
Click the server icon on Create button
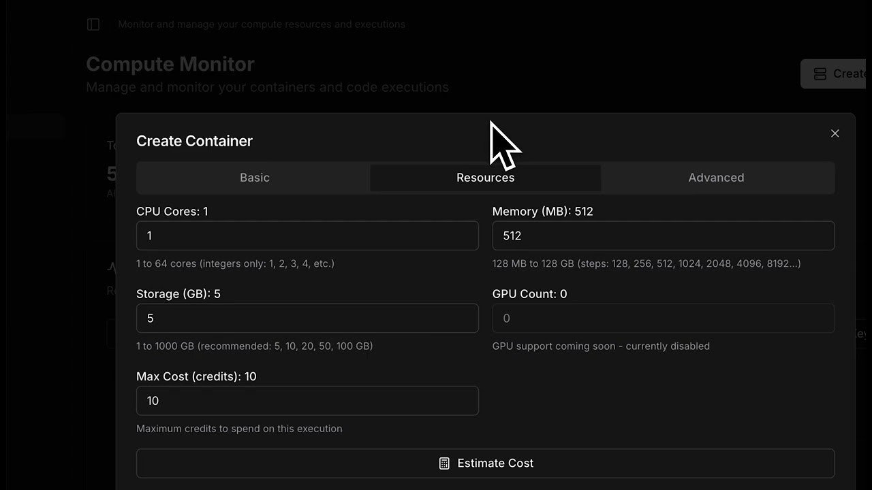(820, 73)
